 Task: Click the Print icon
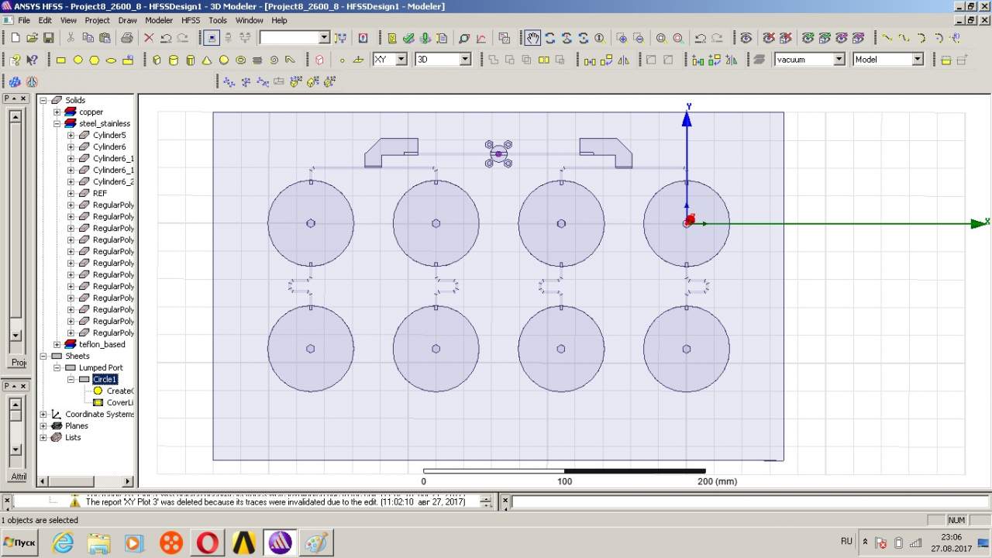tap(126, 38)
